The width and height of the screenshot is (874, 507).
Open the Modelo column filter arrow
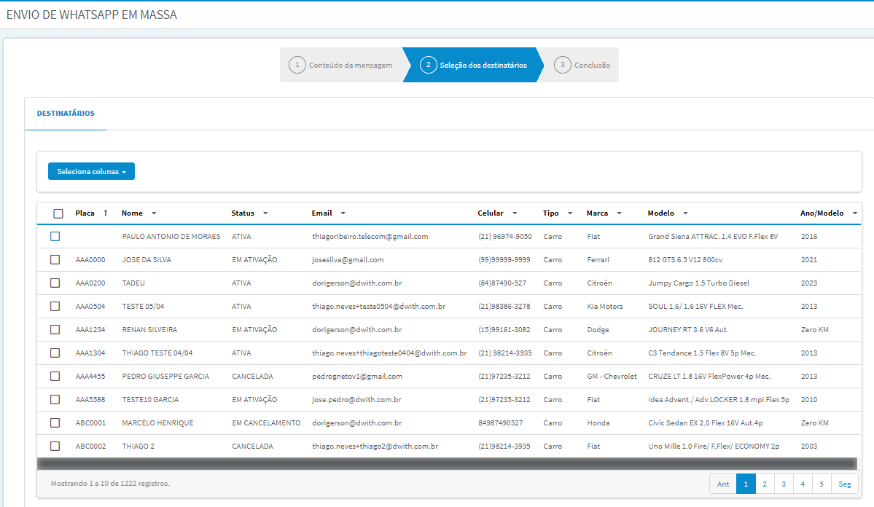686,213
